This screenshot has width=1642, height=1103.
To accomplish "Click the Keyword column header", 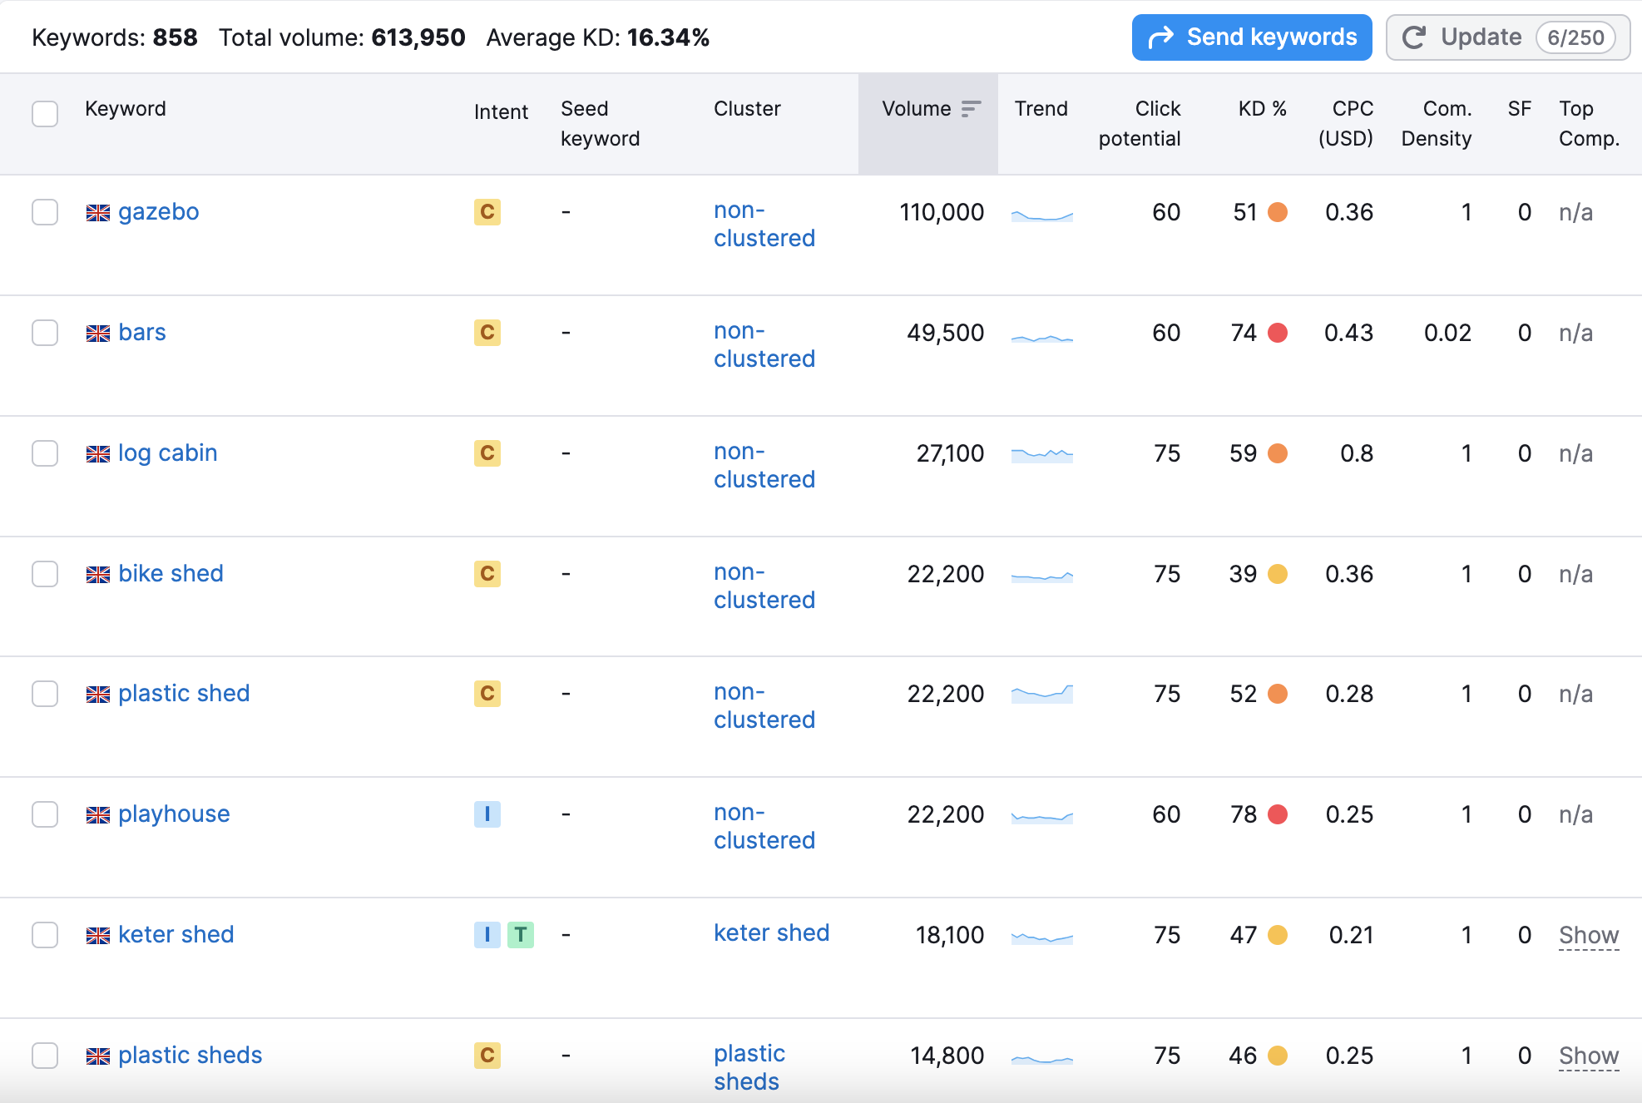I will pyautogui.click(x=126, y=109).
